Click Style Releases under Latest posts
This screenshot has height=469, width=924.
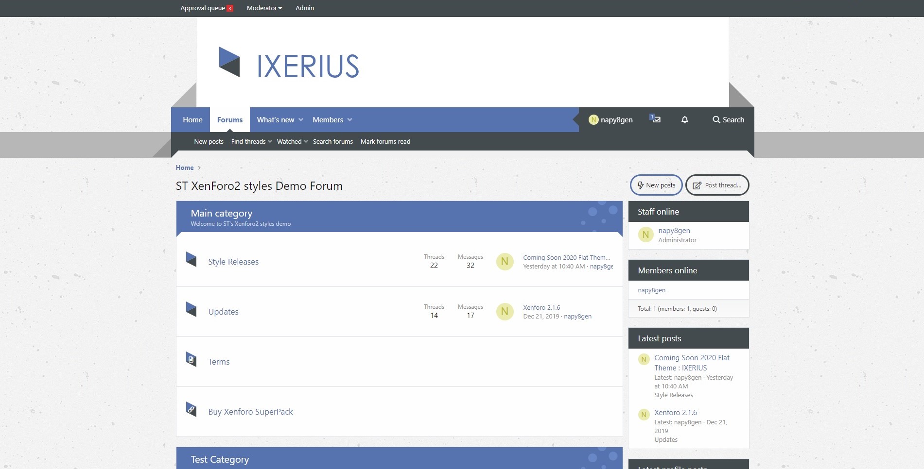(x=674, y=395)
